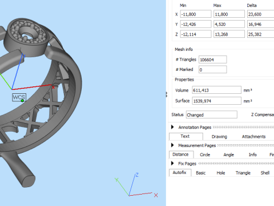The height and width of the screenshot is (206, 274).
Task: Click the orientation axis gizmo
Action: pyautogui.click(x=136, y=185)
